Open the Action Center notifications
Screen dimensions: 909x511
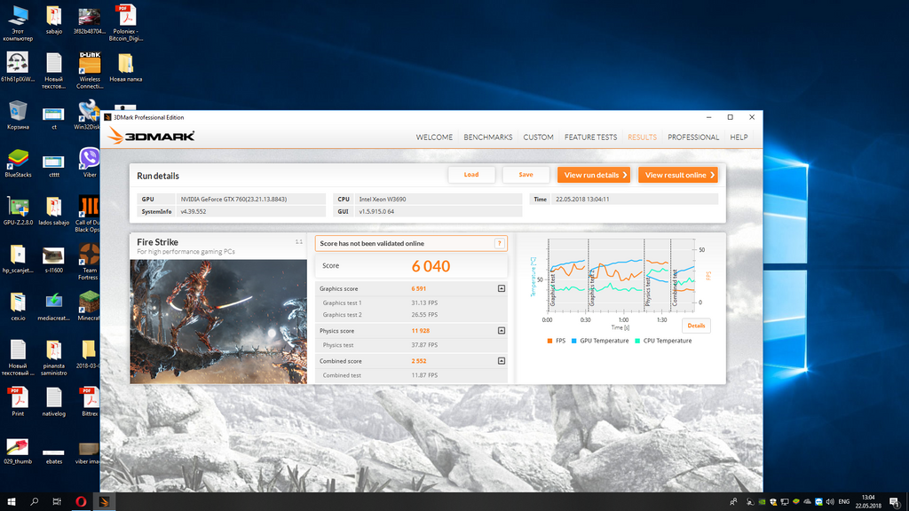895,502
